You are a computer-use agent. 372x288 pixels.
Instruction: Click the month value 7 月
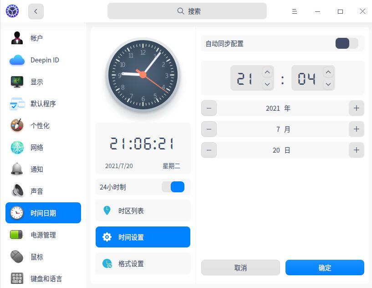(283, 129)
